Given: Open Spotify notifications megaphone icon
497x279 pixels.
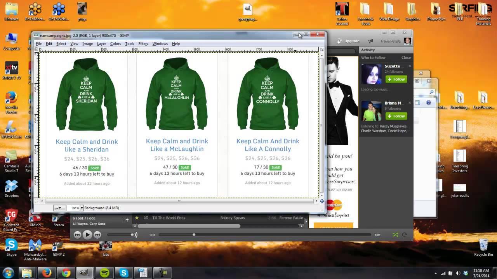Looking at the screenshot, I should point(371,41).
